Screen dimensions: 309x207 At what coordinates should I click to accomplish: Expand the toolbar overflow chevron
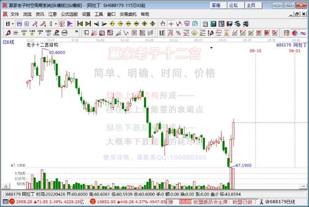(x=77, y=31)
